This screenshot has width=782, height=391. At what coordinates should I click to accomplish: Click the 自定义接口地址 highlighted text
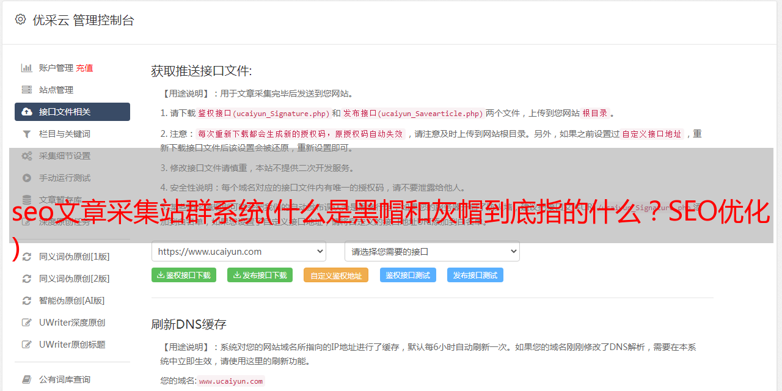click(652, 134)
